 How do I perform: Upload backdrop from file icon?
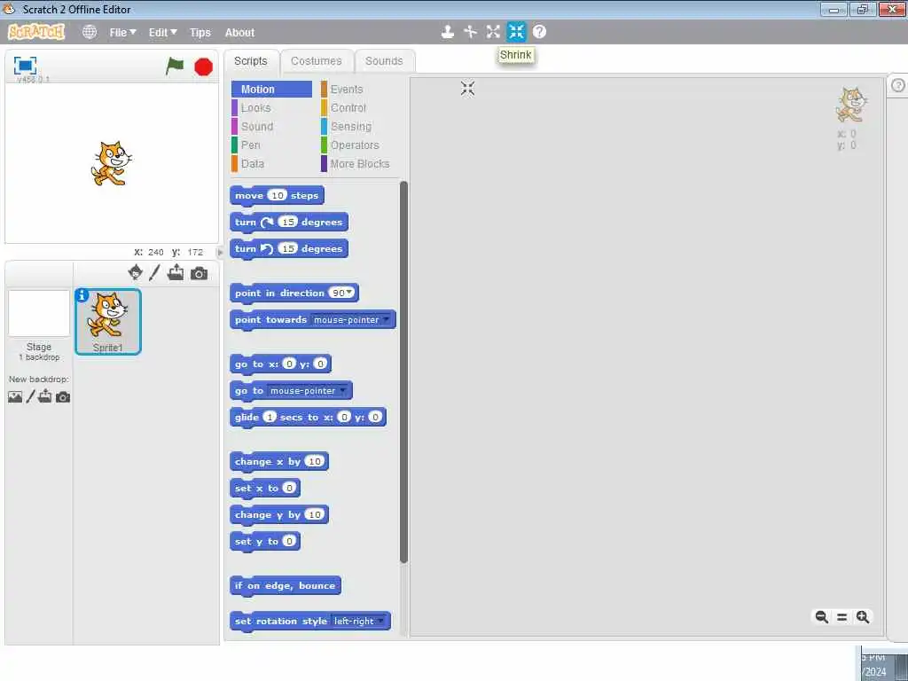point(45,396)
